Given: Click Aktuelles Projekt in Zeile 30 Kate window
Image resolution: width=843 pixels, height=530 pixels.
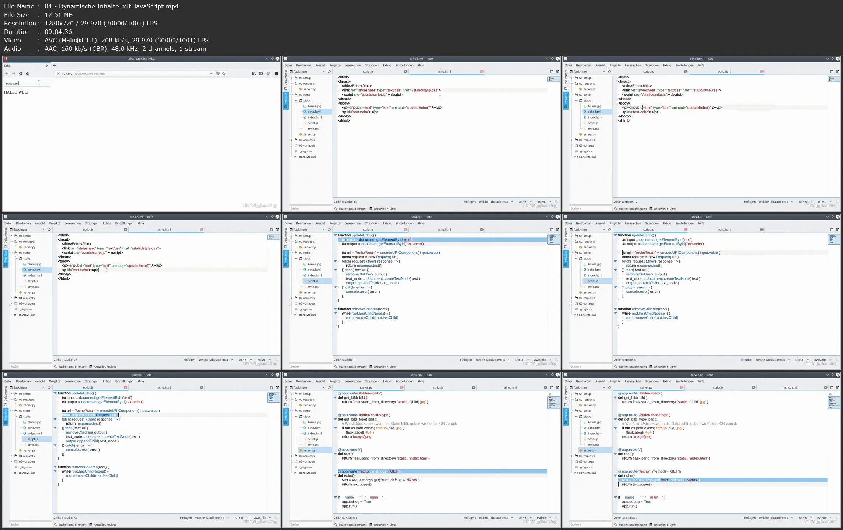Looking at the screenshot, I should pos(383,525).
